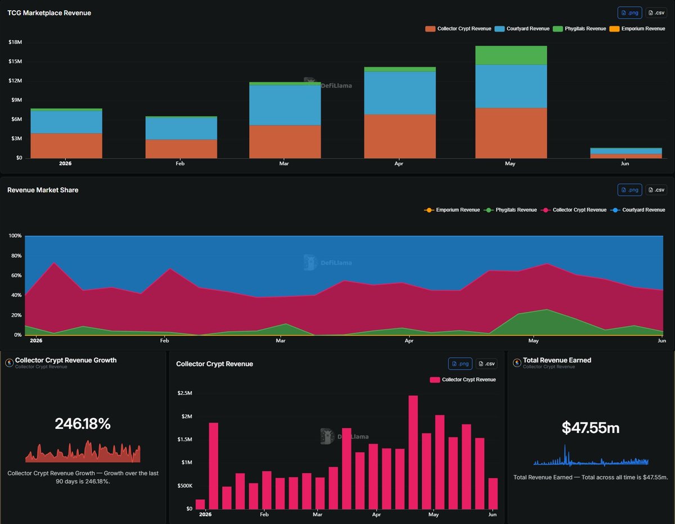The image size is (675, 524).
Task: Click the tallest pink bar near $2.5M
Action: pyautogui.click(x=413, y=452)
